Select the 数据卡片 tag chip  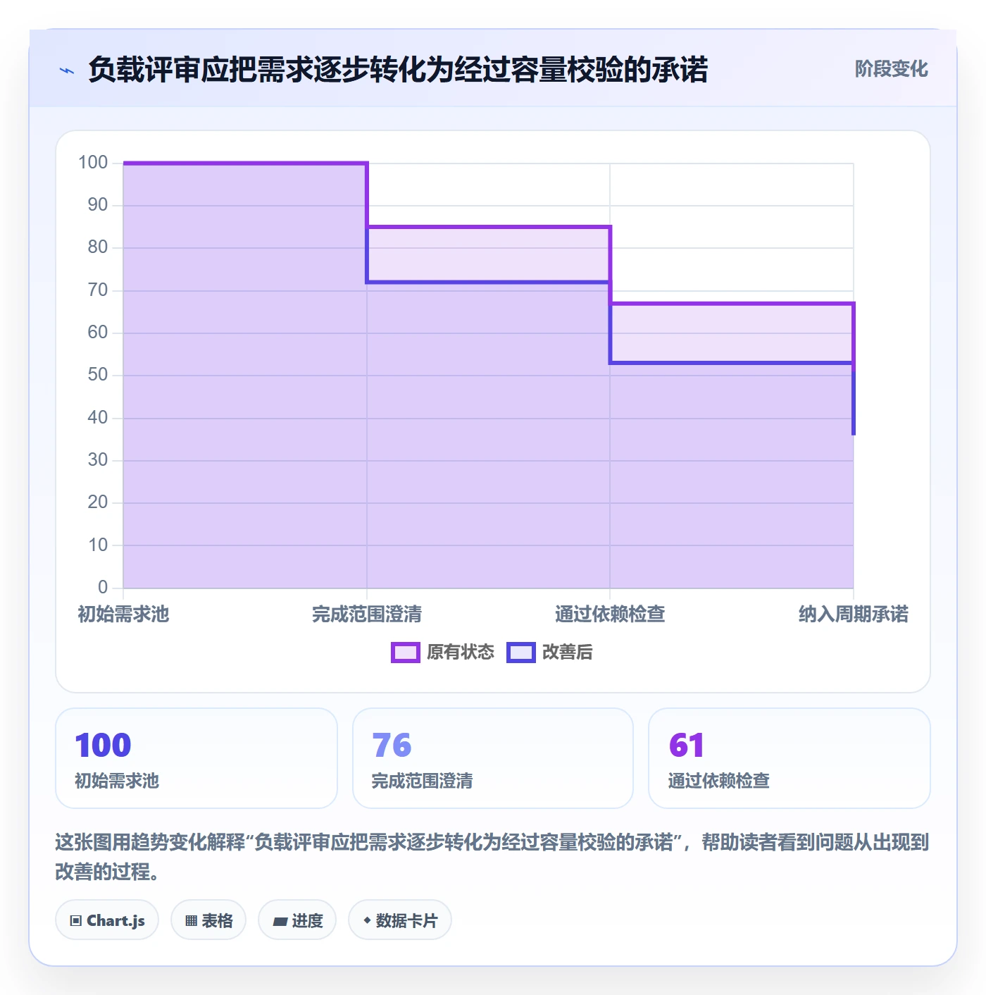click(x=400, y=920)
